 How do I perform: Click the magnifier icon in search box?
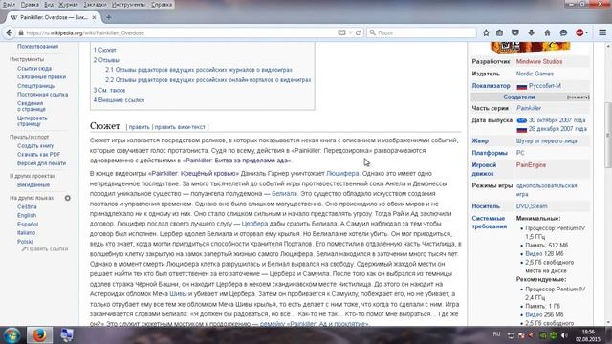(372, 32)
